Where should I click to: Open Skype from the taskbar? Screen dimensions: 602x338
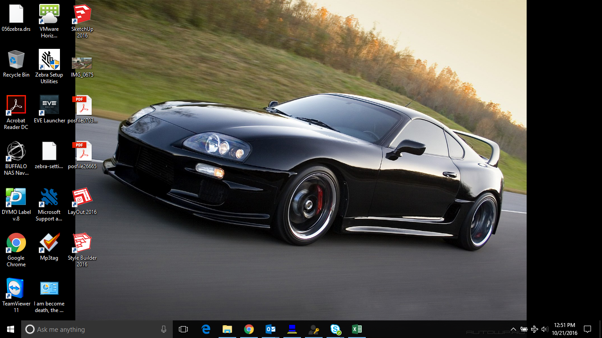point(335,329)
